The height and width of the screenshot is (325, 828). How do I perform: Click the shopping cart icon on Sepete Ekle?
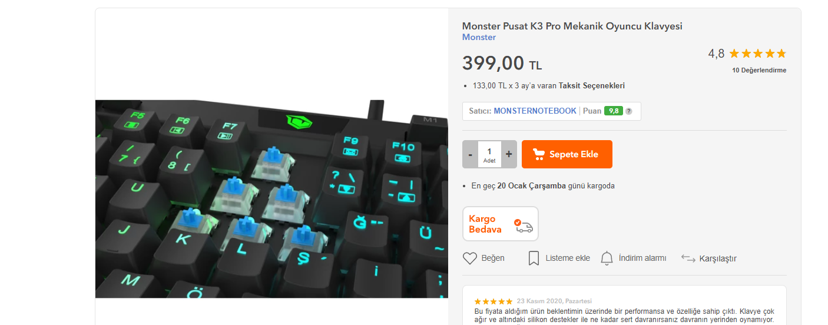tap(538, 154)
